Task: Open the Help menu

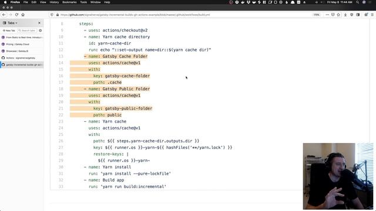Action: pos(107,2)
